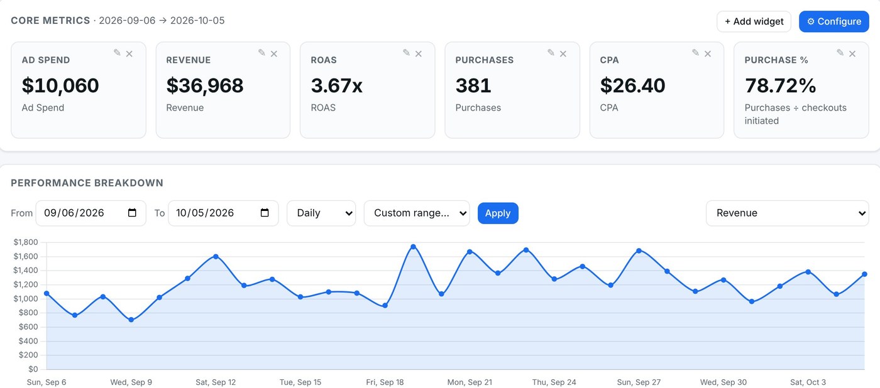Remove the Purchase % widget

click(852, 53)
